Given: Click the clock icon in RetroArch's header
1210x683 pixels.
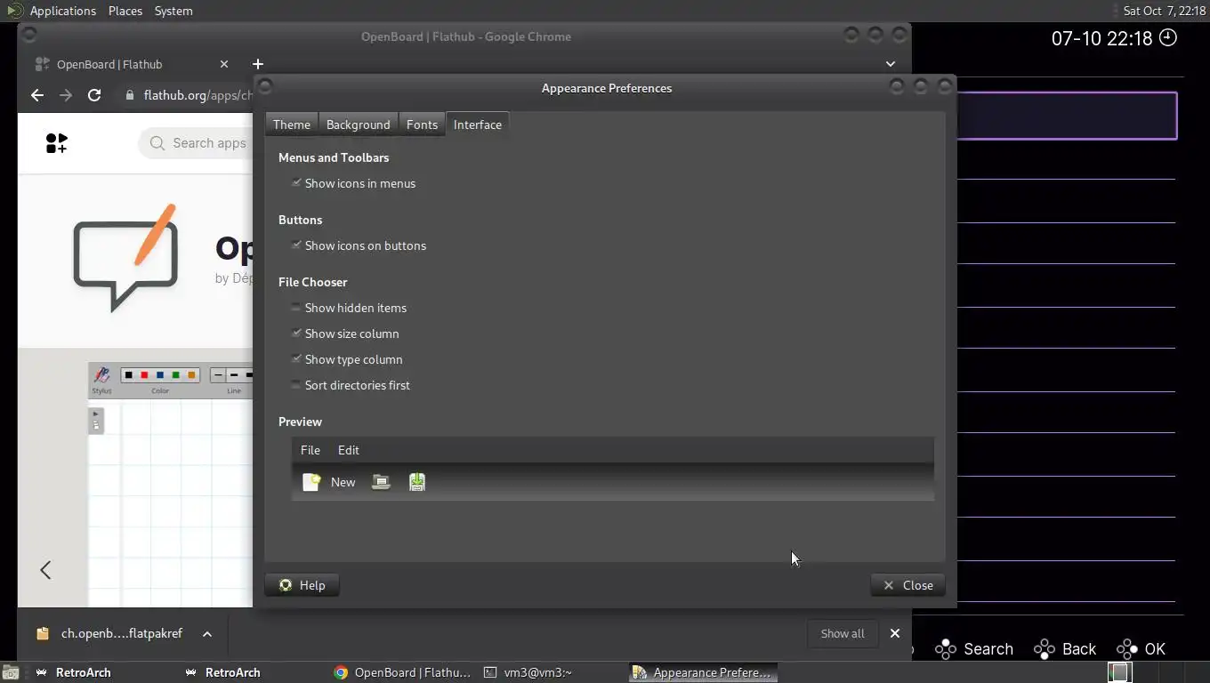Looking at the screenshot, I should pos(1168,37).
